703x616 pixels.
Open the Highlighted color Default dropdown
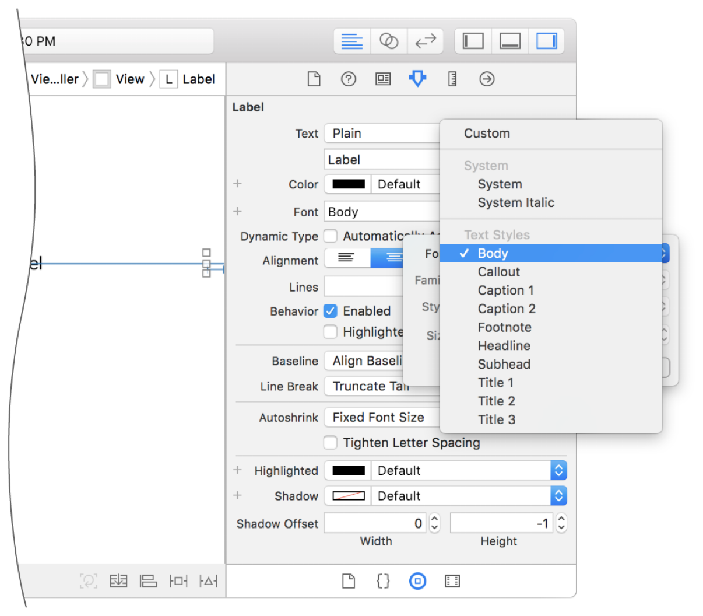pos(469,470)
